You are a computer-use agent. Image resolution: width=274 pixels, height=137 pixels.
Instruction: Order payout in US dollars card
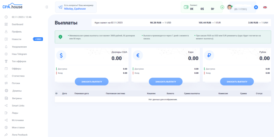[x=92, y=82]
